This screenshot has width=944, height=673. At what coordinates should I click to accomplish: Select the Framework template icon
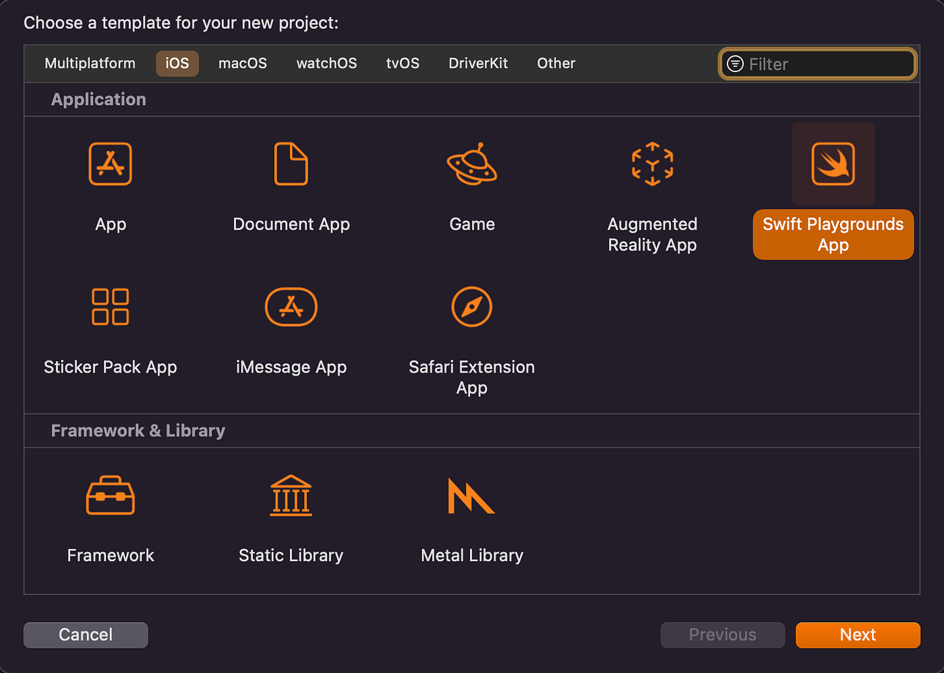pos(110,495)
